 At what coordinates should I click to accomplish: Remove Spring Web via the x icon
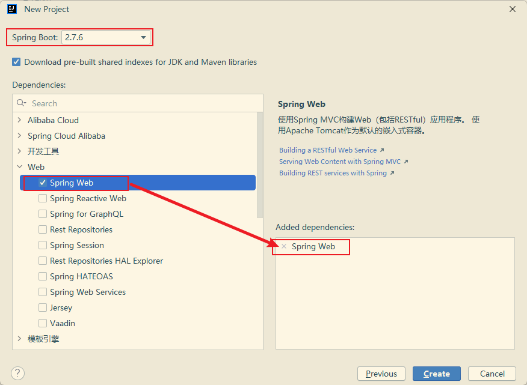[284, 246]
